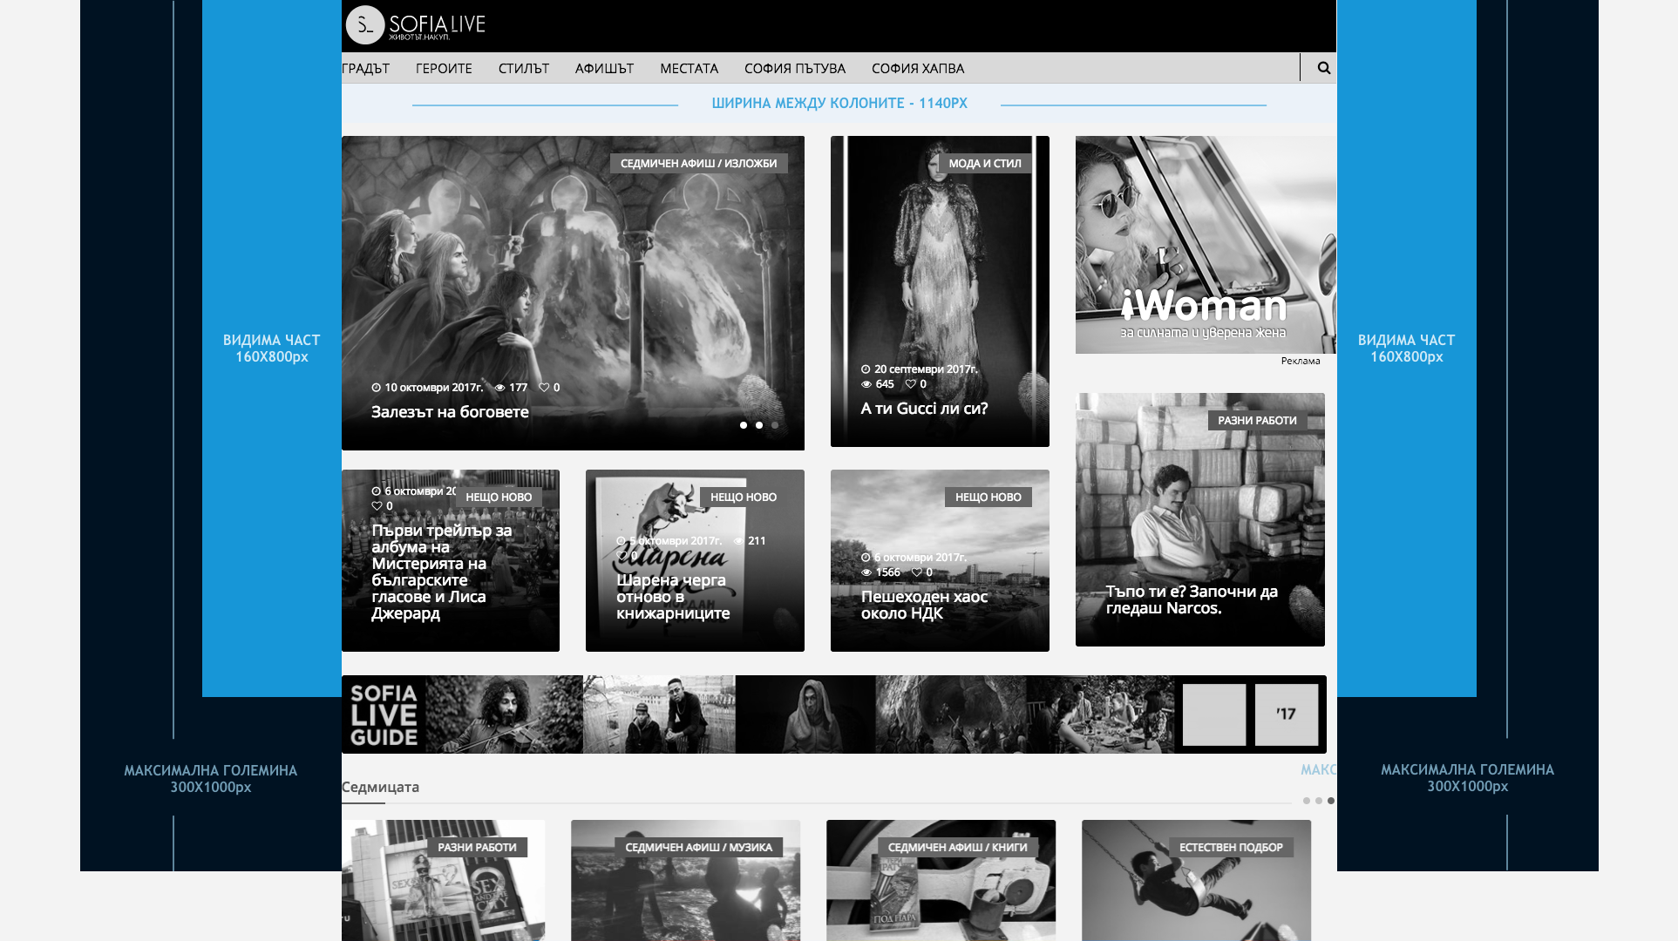Viewport: 1678px width, 941px height.
Task: Select the second slider dot on main article
Action: [759, 425]
